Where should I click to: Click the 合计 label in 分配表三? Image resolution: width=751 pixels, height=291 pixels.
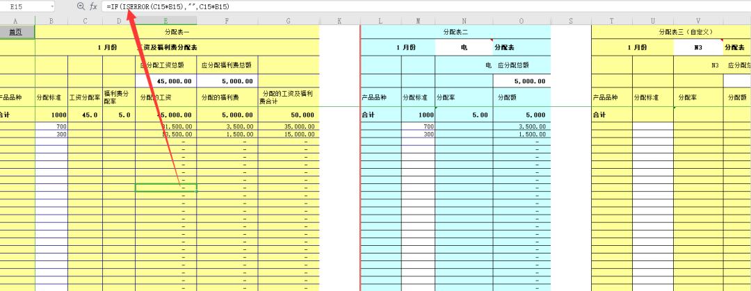click(x=599, y=115)
